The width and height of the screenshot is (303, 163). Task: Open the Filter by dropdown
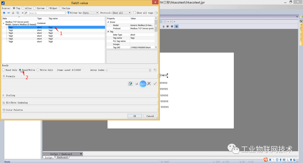tap(90, 13)
